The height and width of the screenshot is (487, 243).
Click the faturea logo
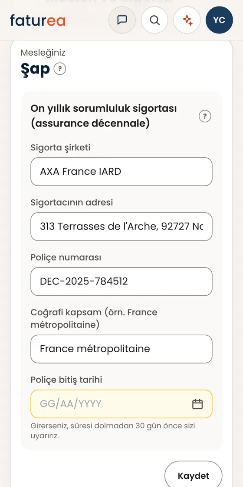click(x=38, y=20)
